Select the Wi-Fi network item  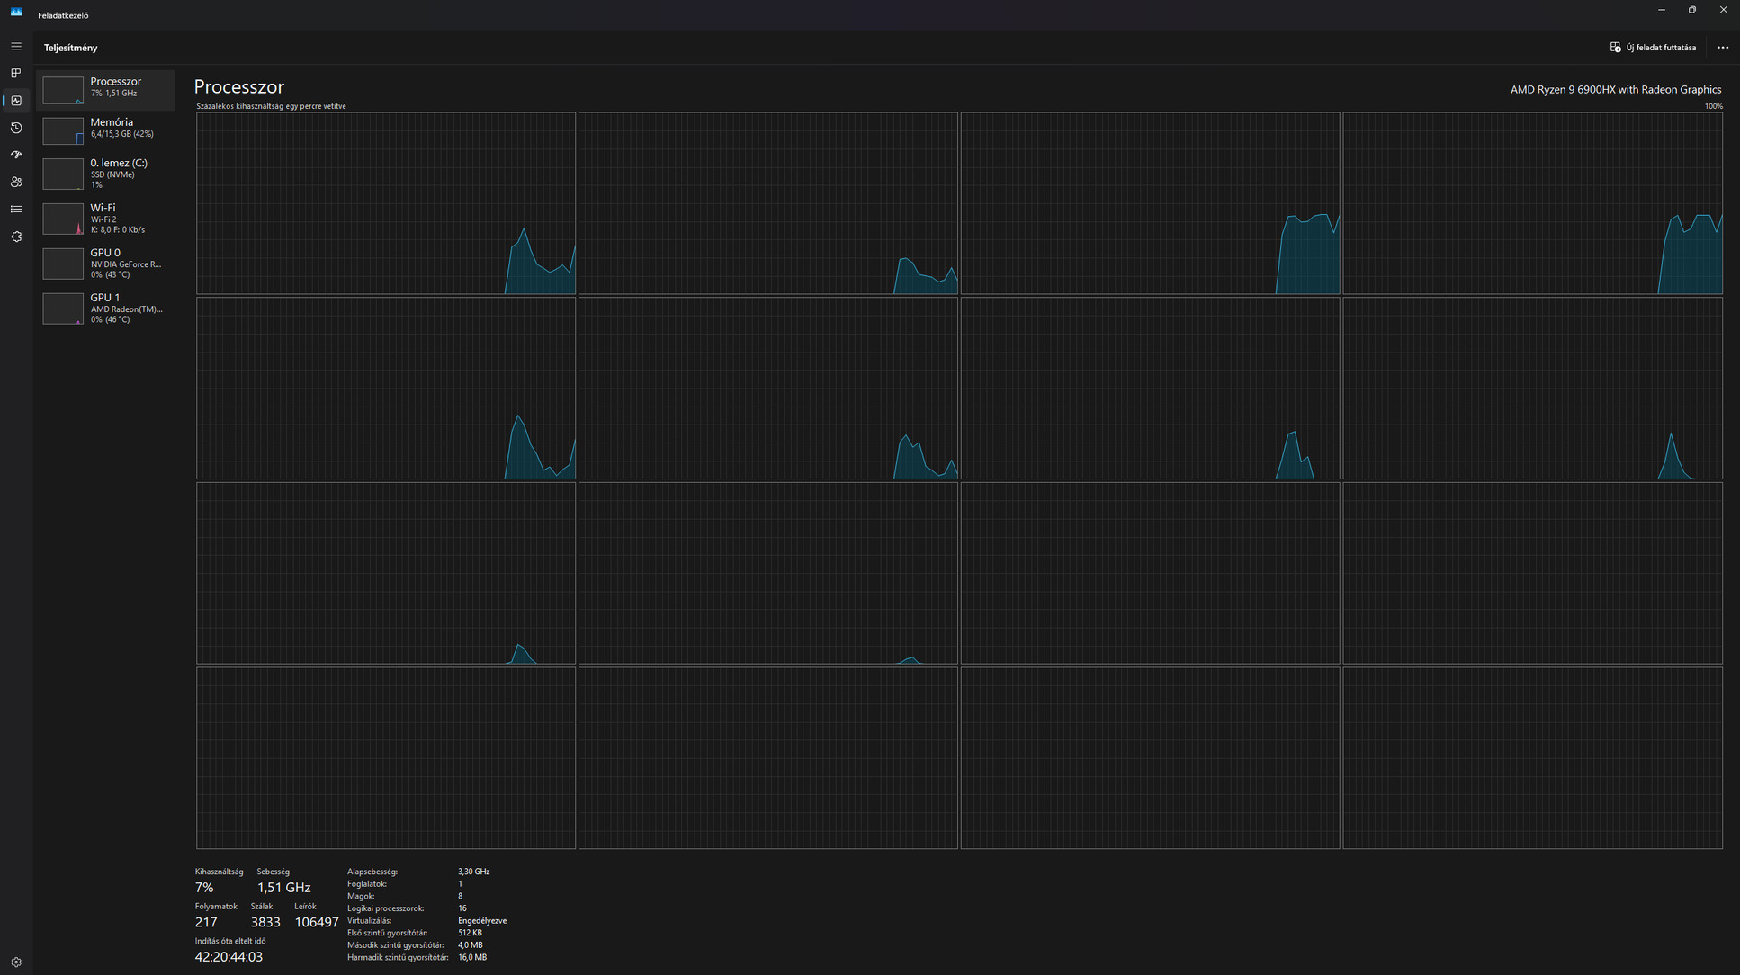(106, 219)
